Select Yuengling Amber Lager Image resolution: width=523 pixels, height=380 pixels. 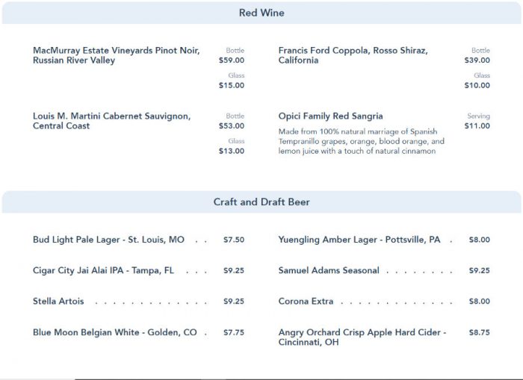(359, 240)
